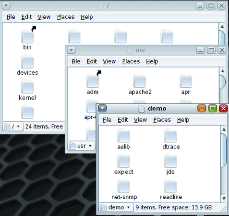
Task: Open the devices folder icon
Action: (27, 61)
